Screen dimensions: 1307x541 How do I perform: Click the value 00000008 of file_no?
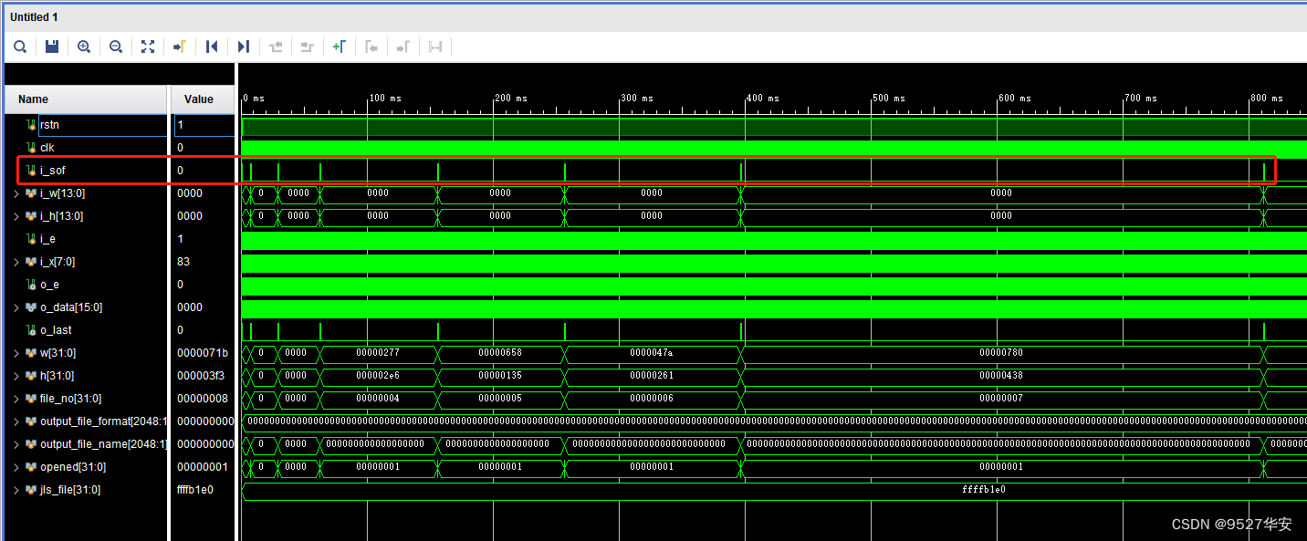click(203, 399)
